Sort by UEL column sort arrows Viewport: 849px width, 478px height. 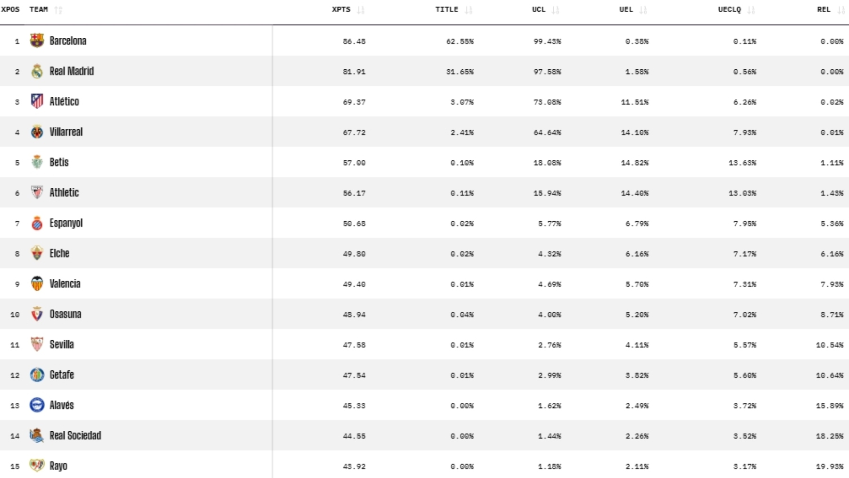click(x=643, y=10)
